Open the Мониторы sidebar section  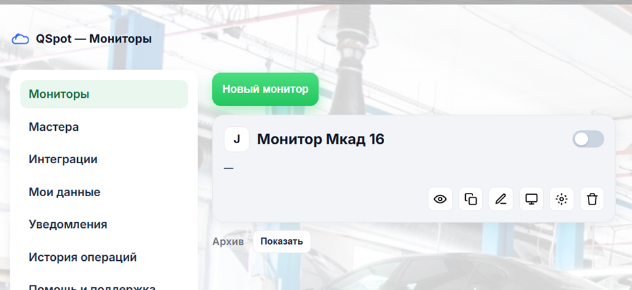[104, 94]
